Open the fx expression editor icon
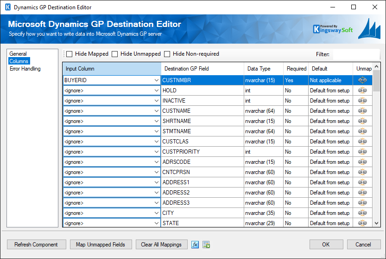Screen dimensions: 386x259 [x=195, y=245]
